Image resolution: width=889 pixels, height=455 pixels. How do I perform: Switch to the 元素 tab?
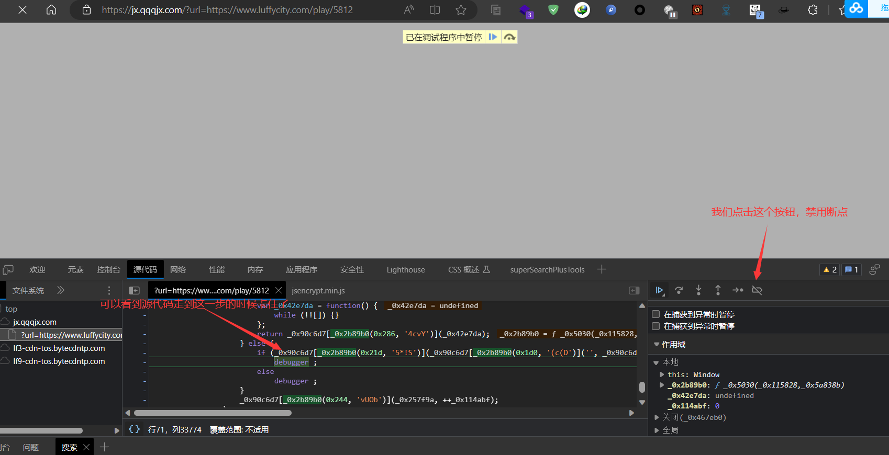tap(75, 270)
